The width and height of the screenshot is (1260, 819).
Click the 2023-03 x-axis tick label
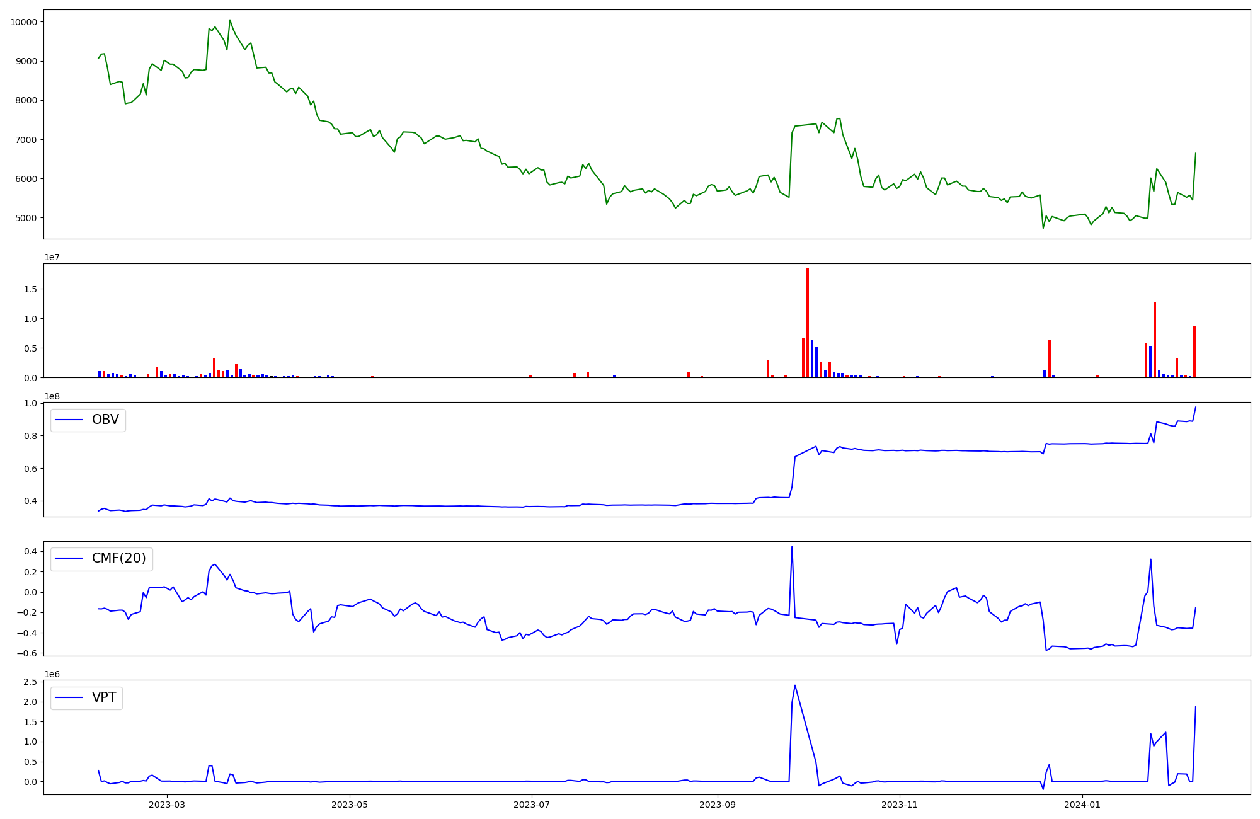point(167,805)
